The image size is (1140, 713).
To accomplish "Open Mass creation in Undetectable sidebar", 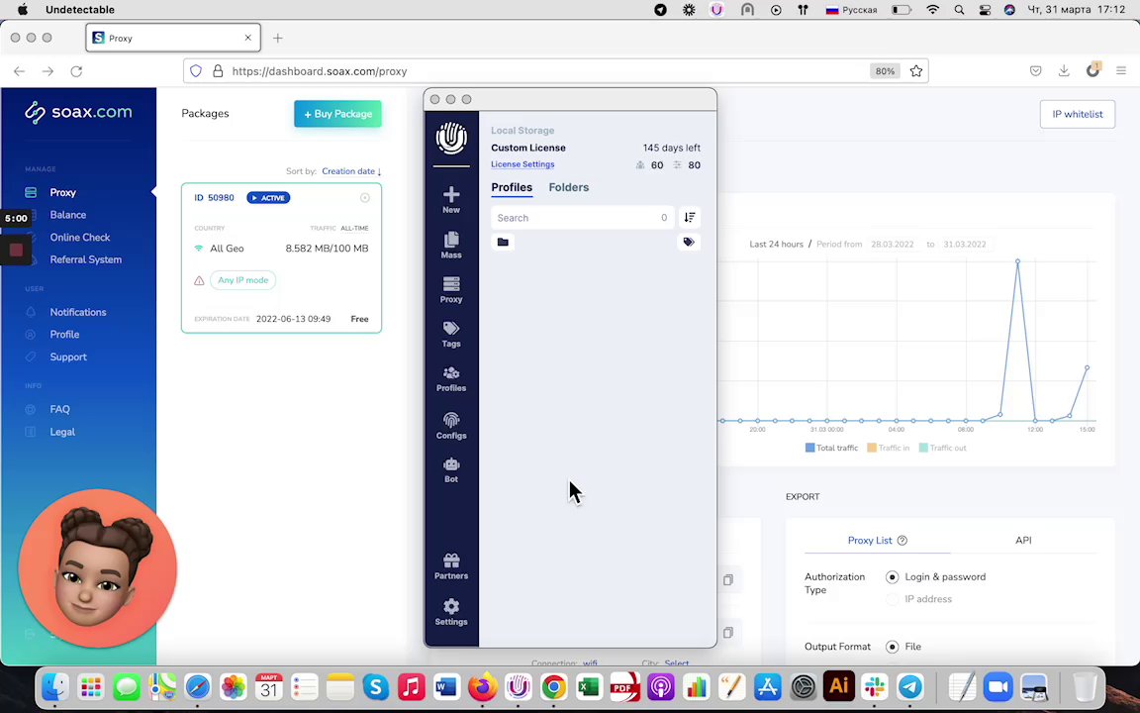I will pos(451,246).
